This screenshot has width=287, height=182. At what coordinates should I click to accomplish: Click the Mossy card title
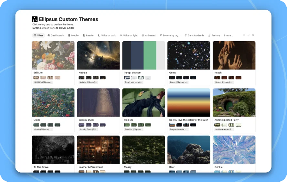128,167
